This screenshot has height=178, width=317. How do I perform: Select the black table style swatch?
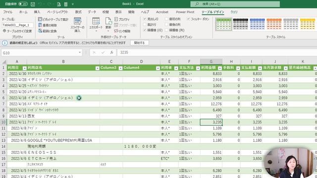[x=240, y=24]
